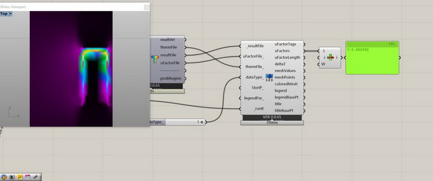Select the green panel showing 0.362082
The width and height of the screenshot is (433, 181).
click(372, 59)
